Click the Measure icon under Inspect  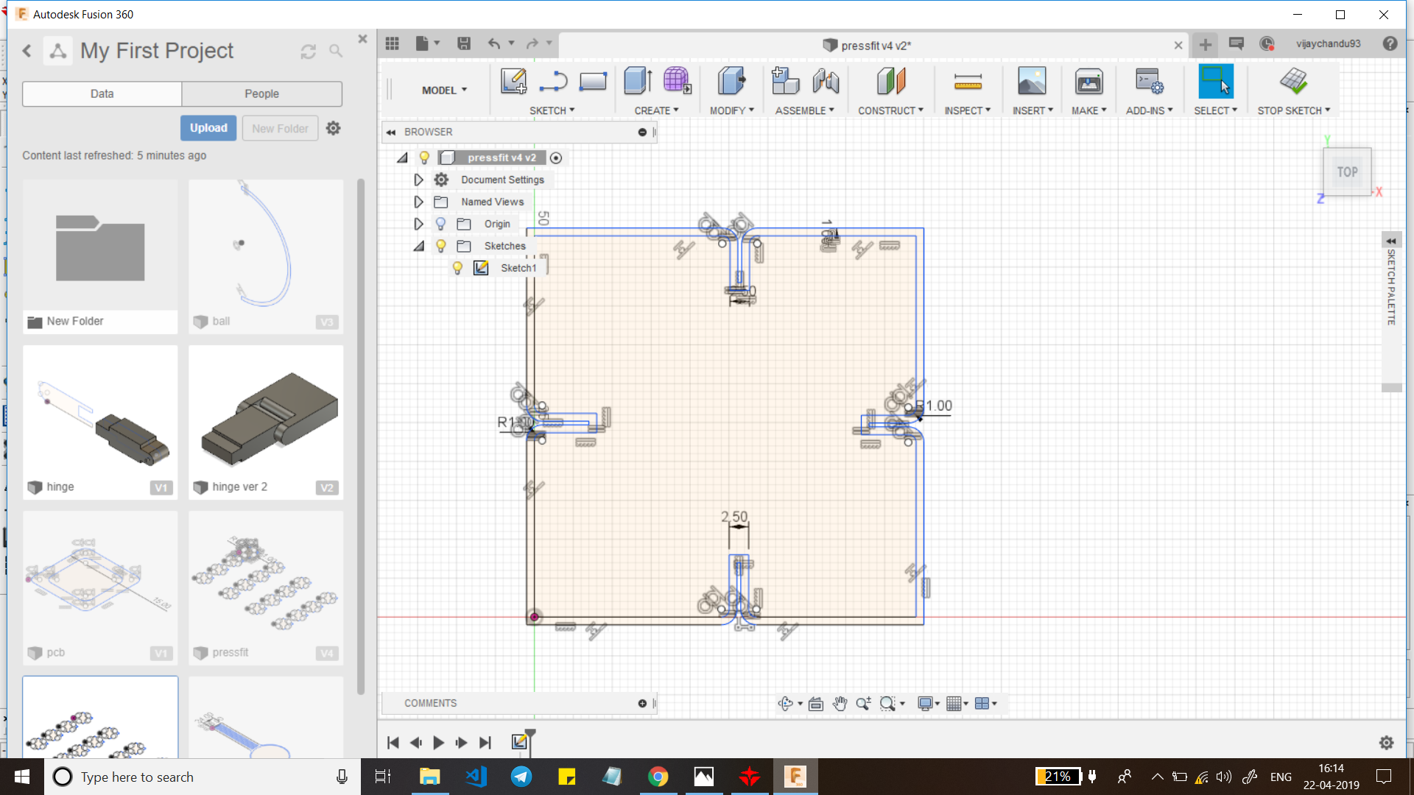pos(967,81)
